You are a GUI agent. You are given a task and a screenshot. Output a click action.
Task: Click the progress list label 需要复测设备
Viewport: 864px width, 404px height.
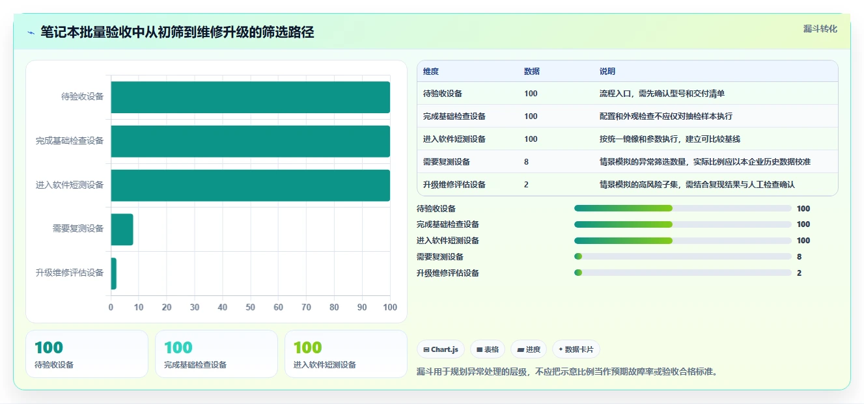tap(440, 257)
